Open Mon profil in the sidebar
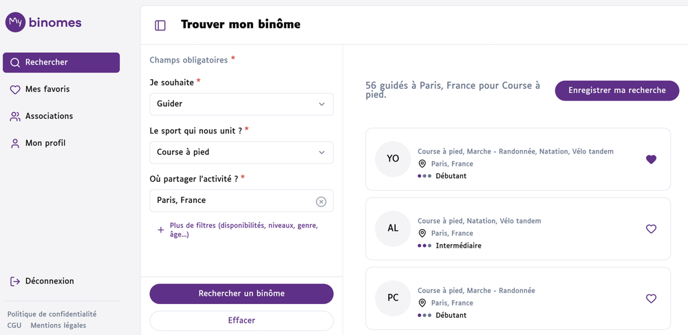Viewport: 688px width, 335px height. click(45, 143)
